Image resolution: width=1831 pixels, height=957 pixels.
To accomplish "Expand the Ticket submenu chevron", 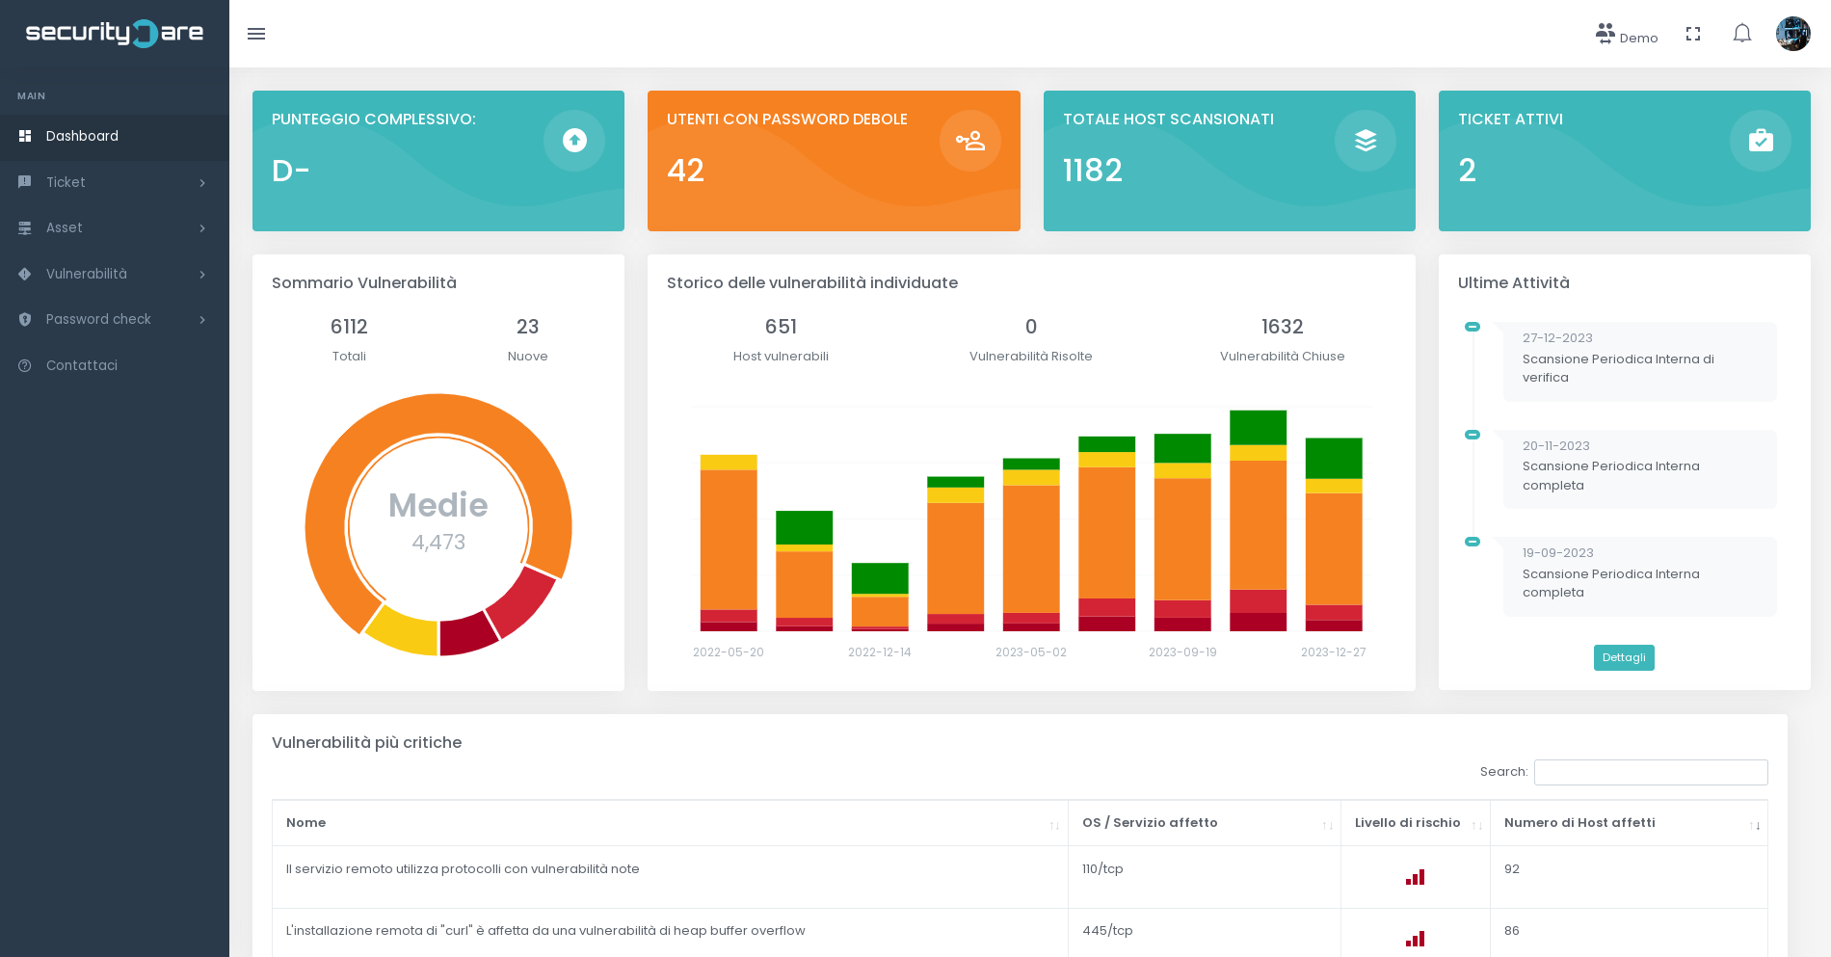I will (x=202, y=182).
